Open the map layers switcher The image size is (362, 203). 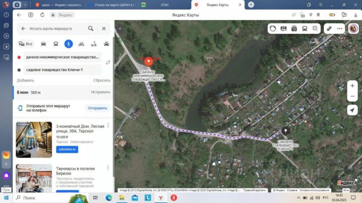315,29
